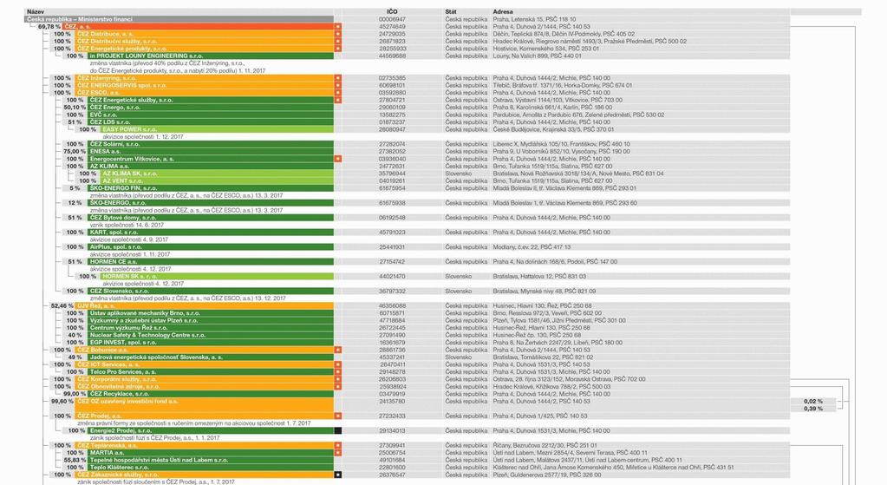Click the orange marker icon beside ČEZ, a. s.
The width and height of the screenshot is (887, 485).
(337, 27)
